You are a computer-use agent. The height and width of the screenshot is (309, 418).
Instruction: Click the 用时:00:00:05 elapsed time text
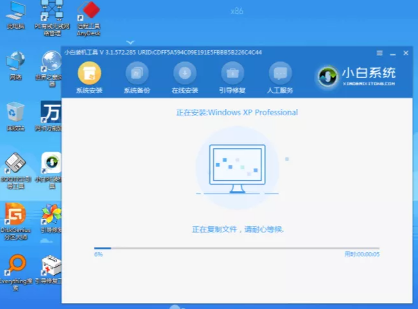click(362, 254)
